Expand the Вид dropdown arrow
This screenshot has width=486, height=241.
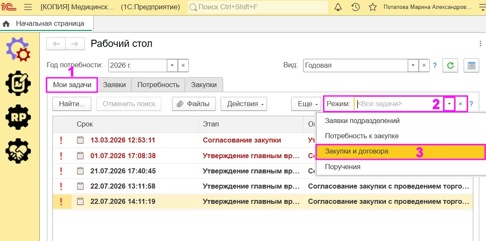click(413, 66)
